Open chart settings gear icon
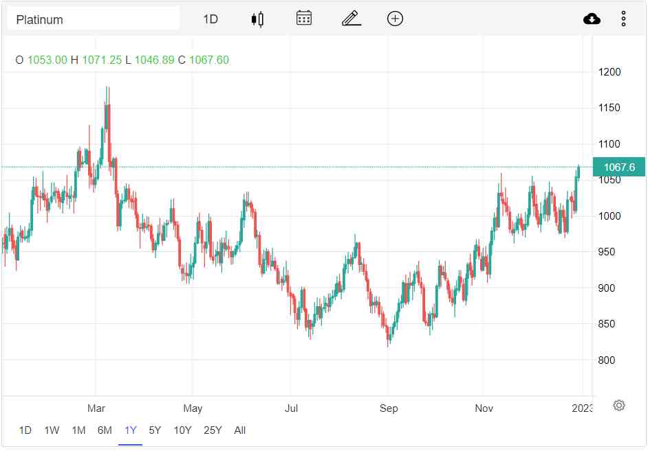 point(618,405)
